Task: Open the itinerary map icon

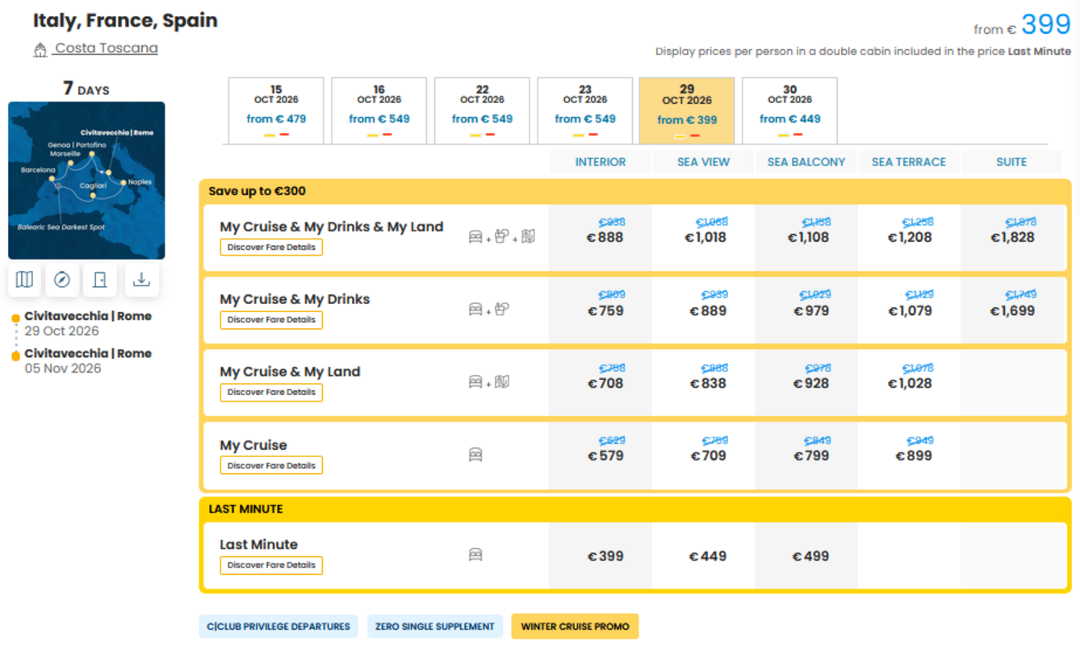Action: tap(24, 280)
